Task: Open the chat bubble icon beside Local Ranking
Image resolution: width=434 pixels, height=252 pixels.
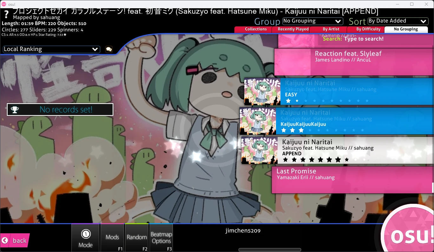Action: [109, 49]
